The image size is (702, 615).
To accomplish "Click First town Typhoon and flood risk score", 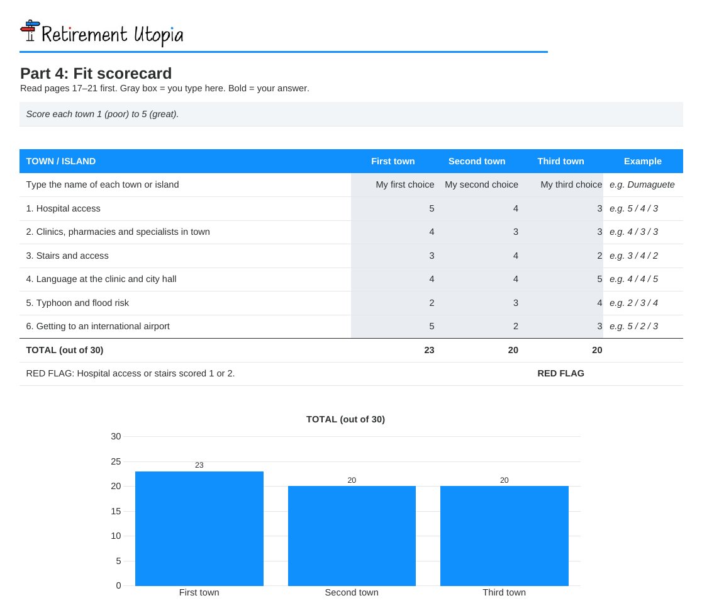I will pos(394,303).
